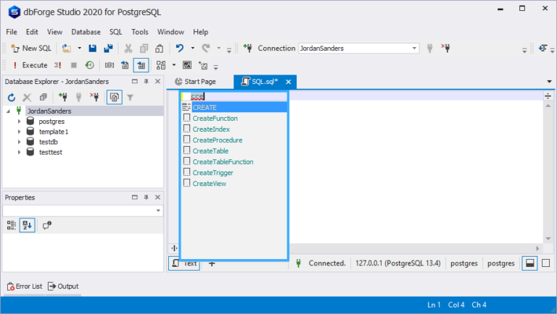Open file icon in main toolbar
Image resolution: width=557 pixels, height=314 pixels.
click(x=67, y=48)
